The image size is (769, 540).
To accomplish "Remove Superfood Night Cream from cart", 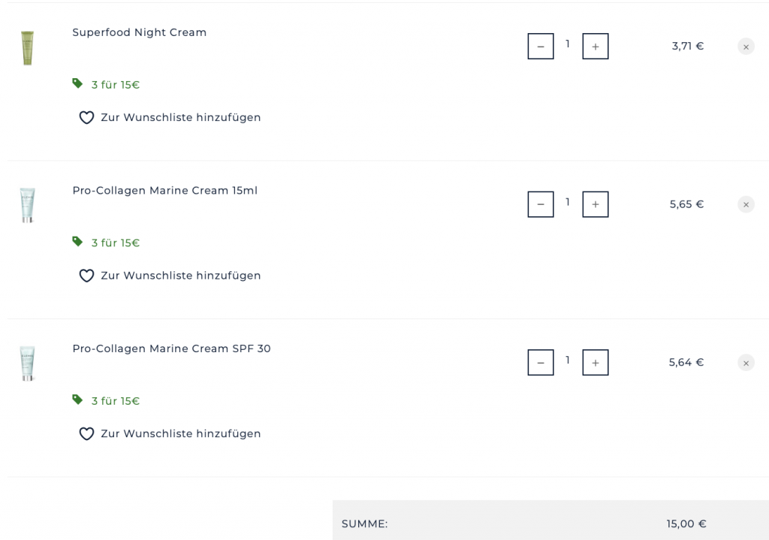I will pyautogui.click(x=746, y=47).
